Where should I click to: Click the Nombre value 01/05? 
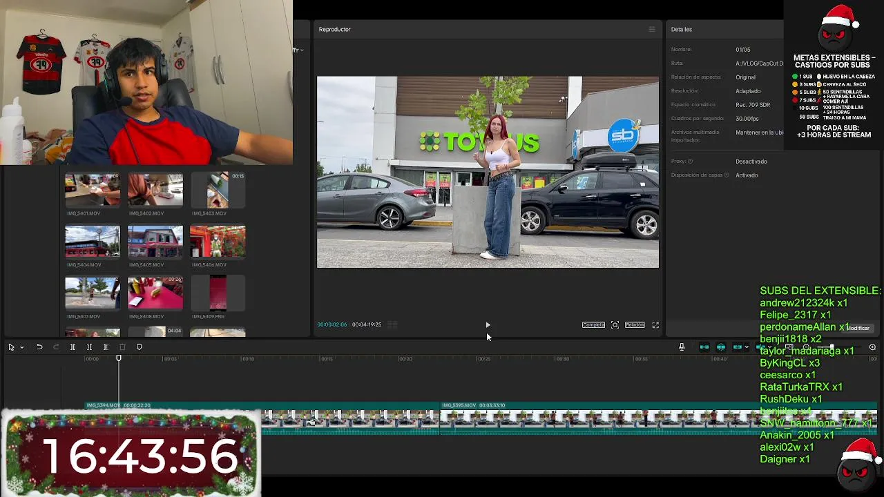pos(743,50)
